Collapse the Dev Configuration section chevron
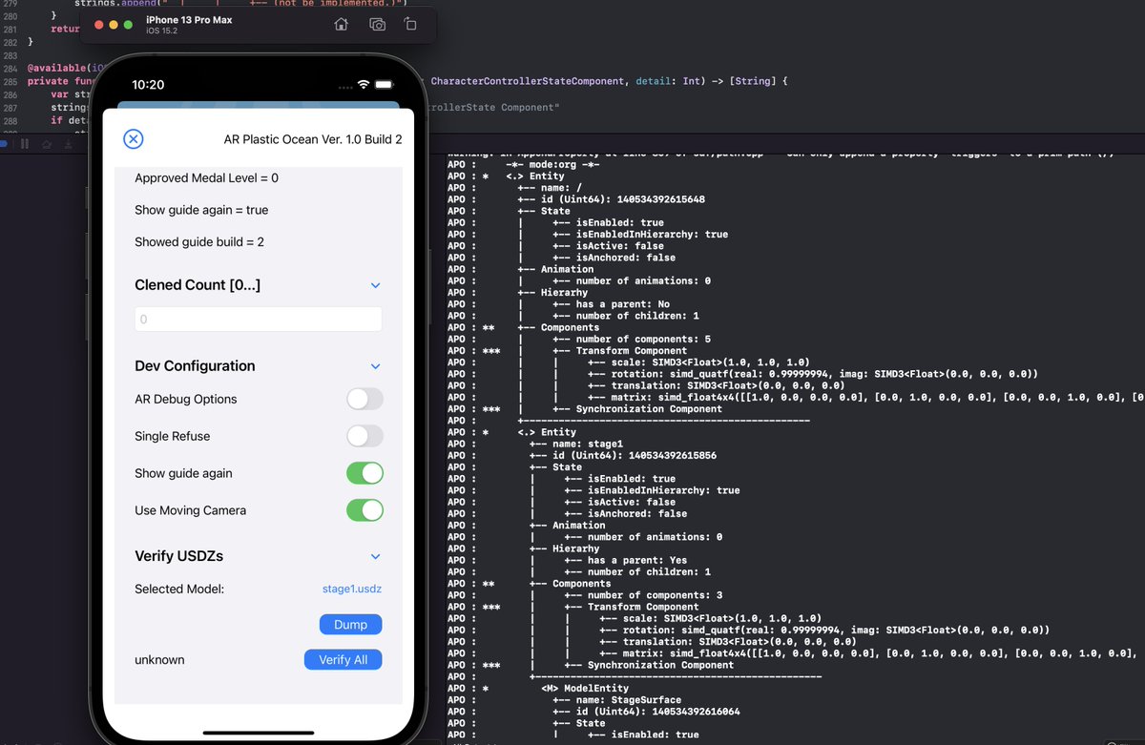The width and height of the screenshot is (1145, 745). 375,366
